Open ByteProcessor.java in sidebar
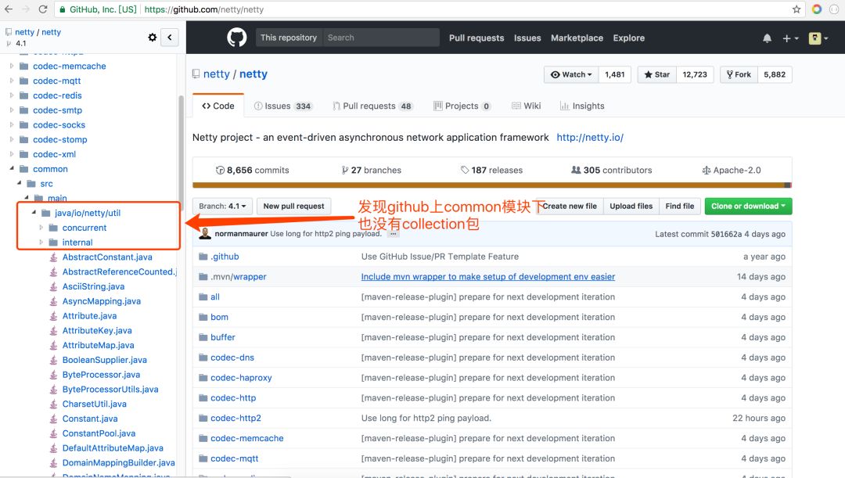This screenshot has width=845, height=478. pyautogui.click(x=101, y=375)
